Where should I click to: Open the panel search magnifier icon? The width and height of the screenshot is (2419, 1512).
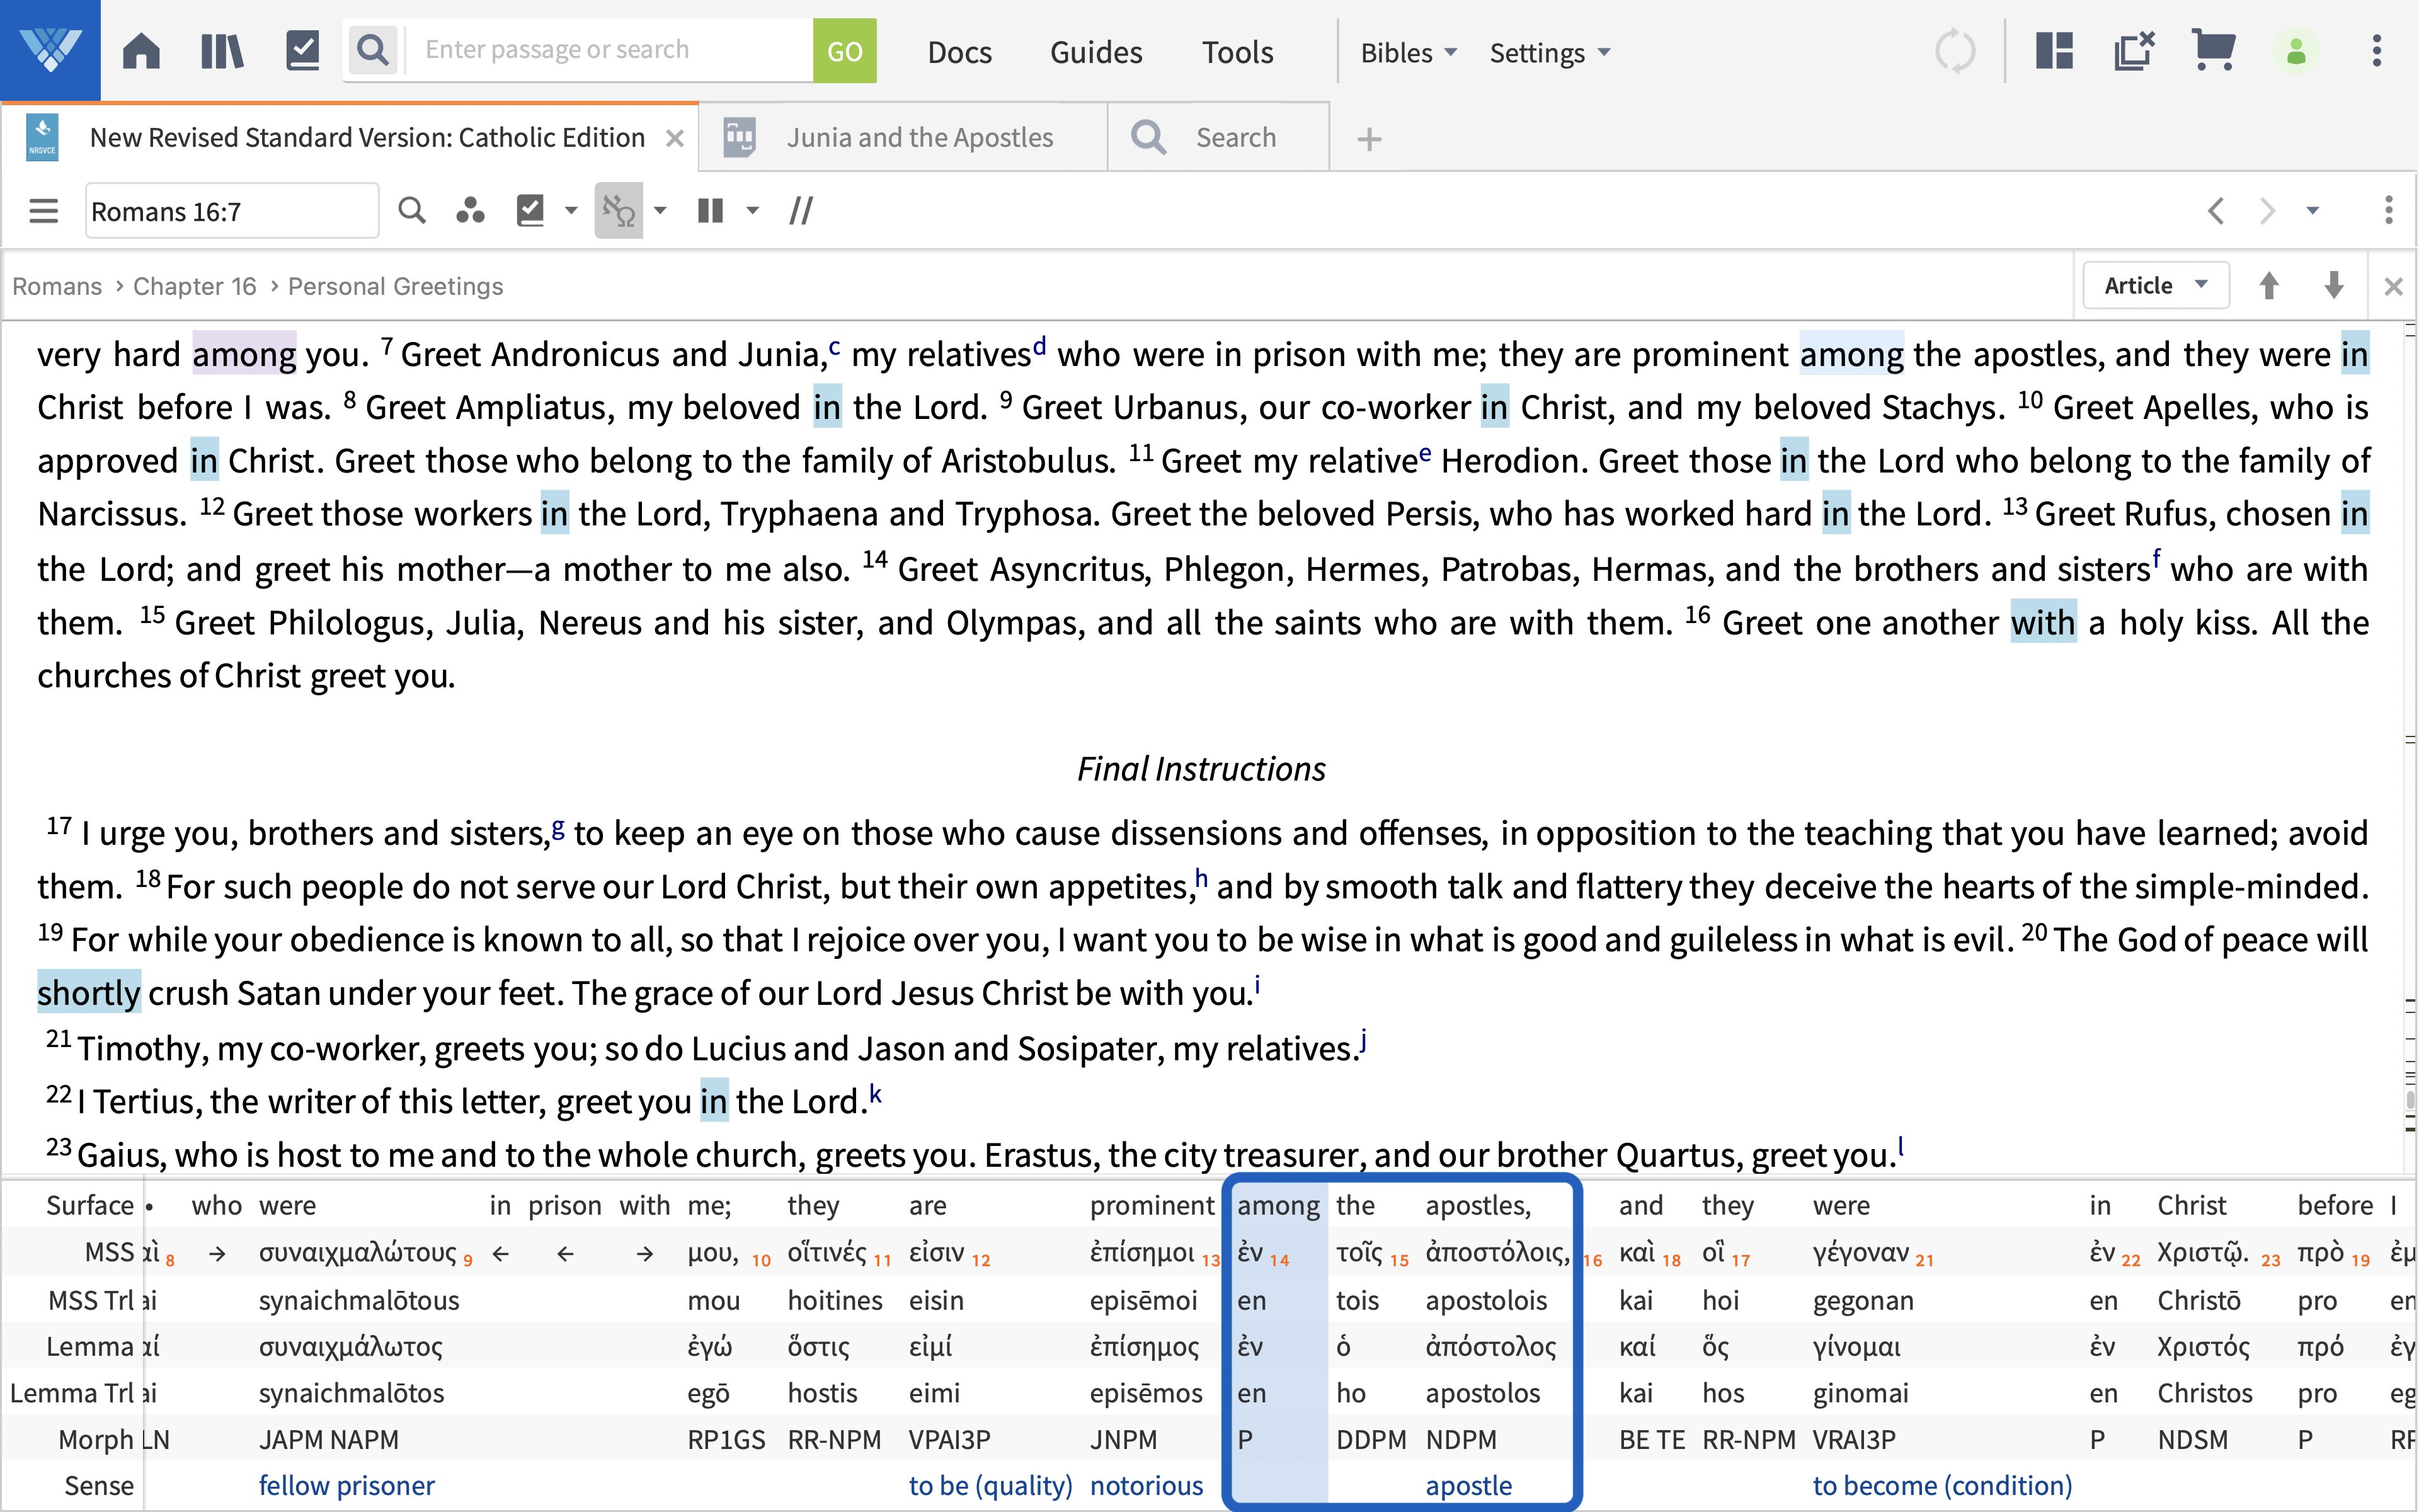click(413, 210)
